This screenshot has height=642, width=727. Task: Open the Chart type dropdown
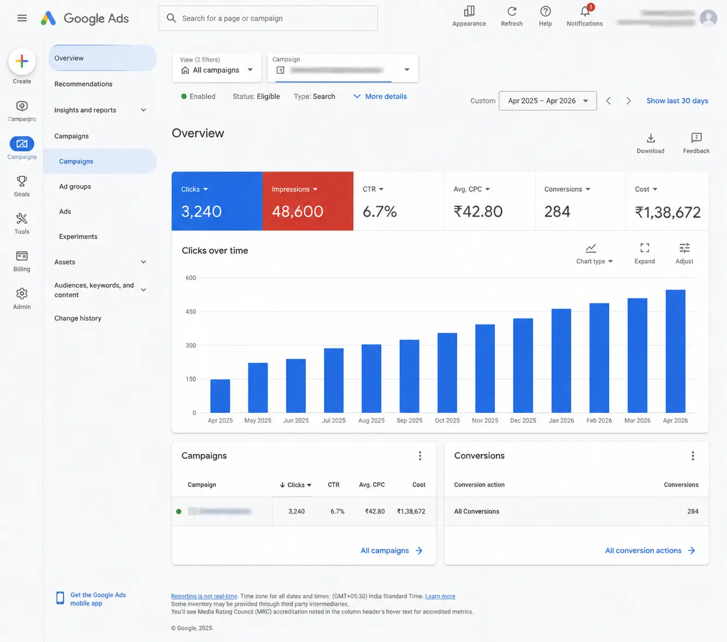tap(595, 254)
